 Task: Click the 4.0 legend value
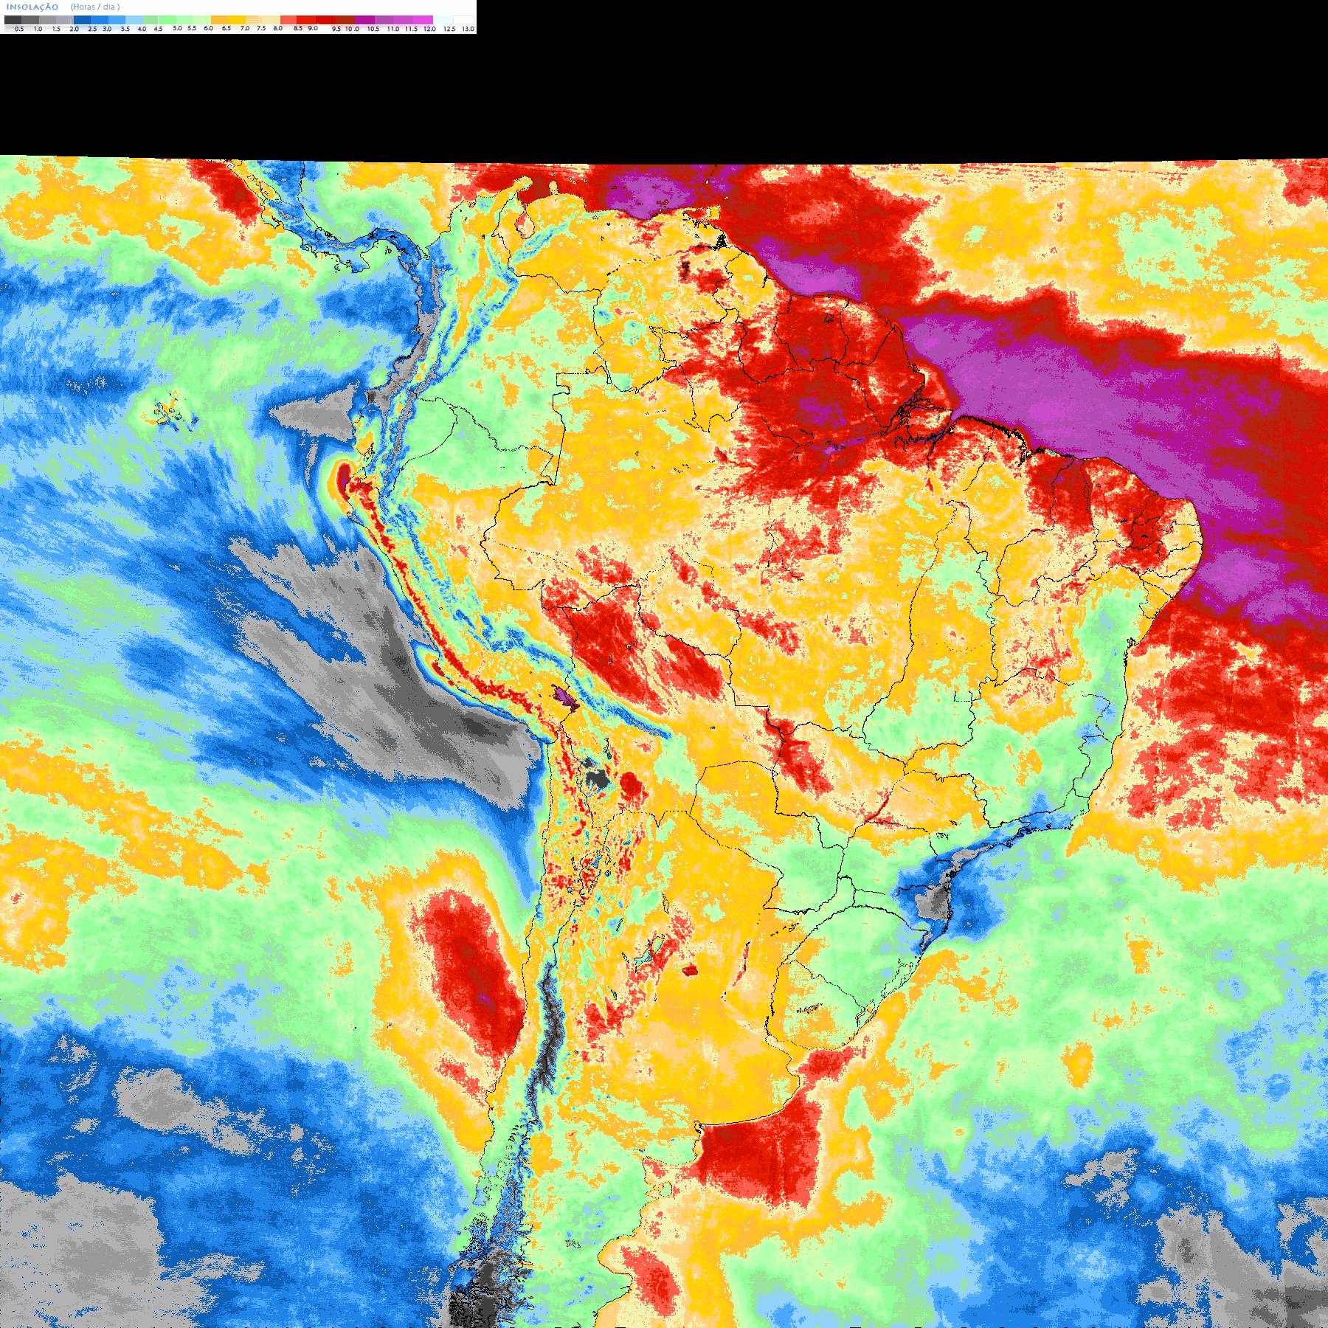(x=142, y=29)
